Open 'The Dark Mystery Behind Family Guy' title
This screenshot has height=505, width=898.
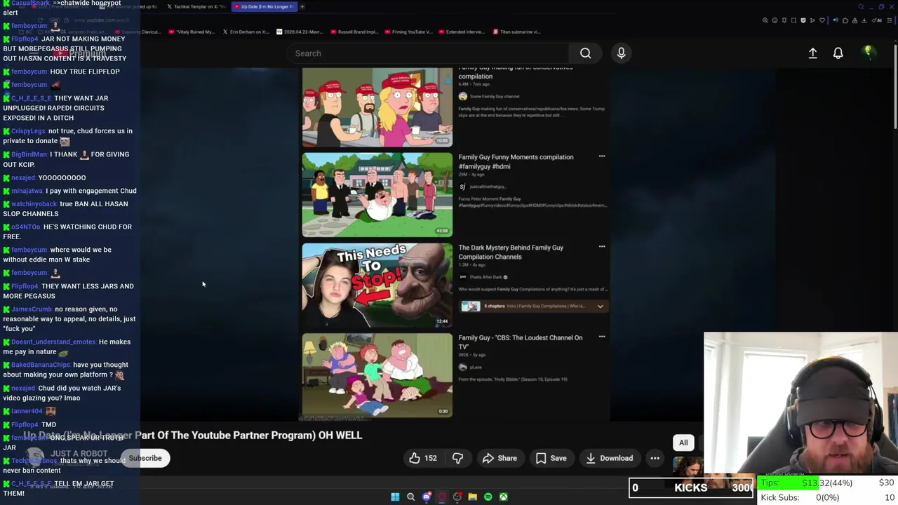pos(511,252)
